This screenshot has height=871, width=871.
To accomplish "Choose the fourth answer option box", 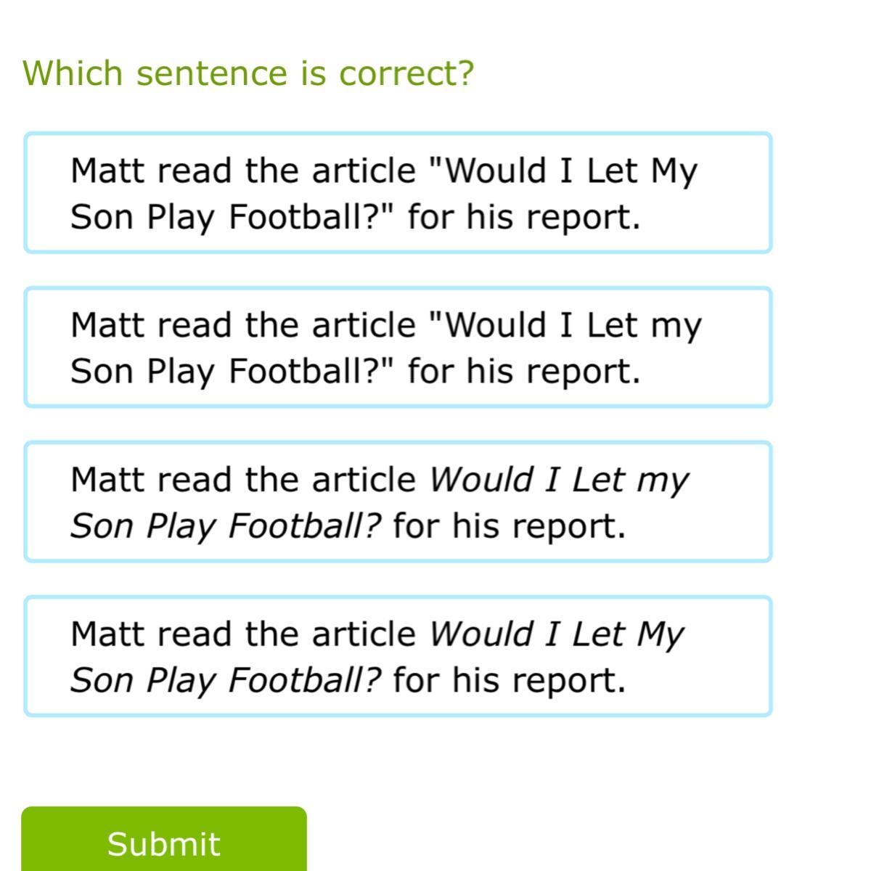I will tap(398, 657).
